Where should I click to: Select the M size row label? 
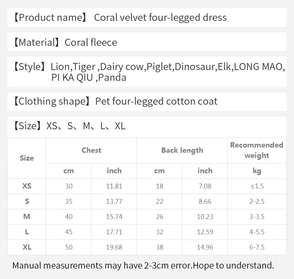[x=27, y=217]
